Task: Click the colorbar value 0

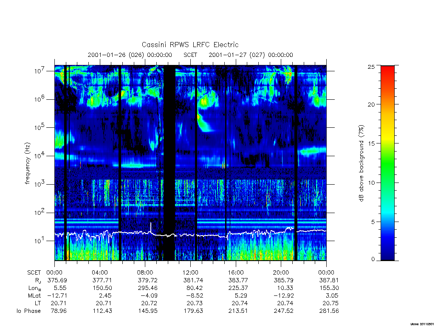Action: [373, 259]
